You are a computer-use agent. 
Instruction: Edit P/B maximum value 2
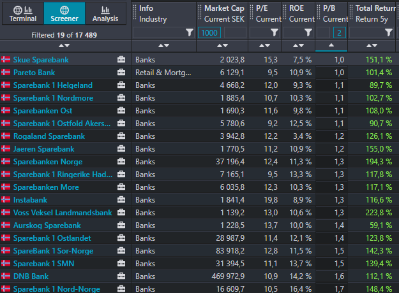[x=340, y=32]
